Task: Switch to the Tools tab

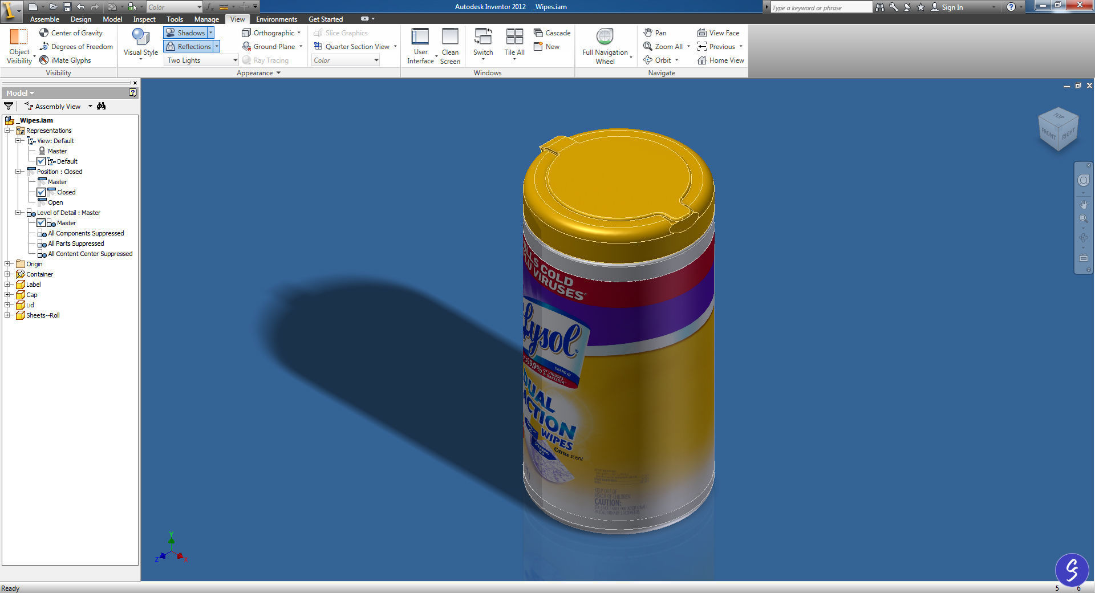Action: click(x=175, y=19)
